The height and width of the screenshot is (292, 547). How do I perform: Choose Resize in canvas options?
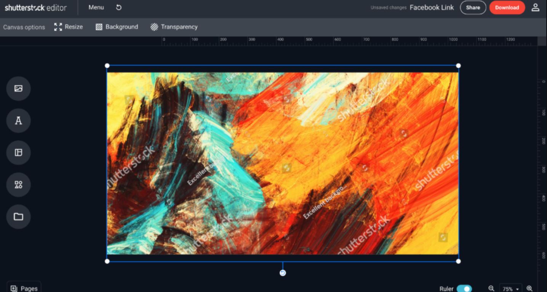point(69,27)
